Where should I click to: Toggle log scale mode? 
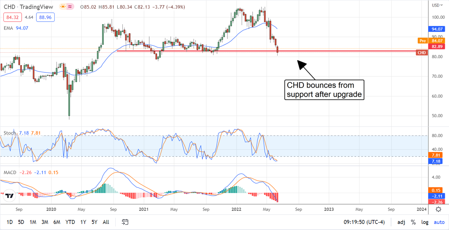click(x=424, y=222)
